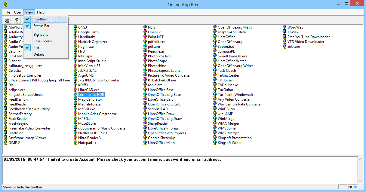Image resolution: width=366 pixels, height=192 pixels.
Task: Select OpenOffice.org Impress entry
Action: point(167,133)
